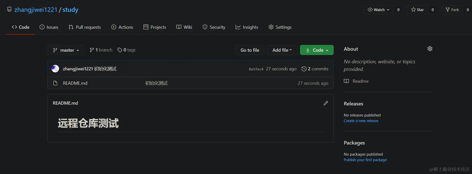Viewport: 472px width, 174px height.
Task: Click Publish your first package
Action: coord(365,160)
